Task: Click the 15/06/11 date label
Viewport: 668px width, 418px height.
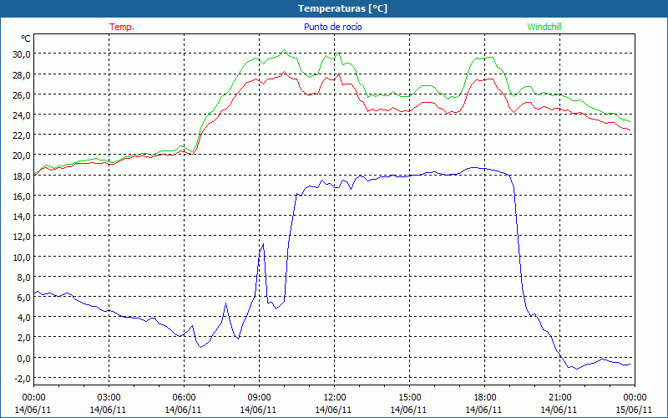Action: coord(634,410)
